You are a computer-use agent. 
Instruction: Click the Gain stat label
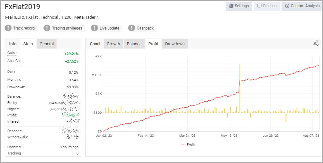(12, 53)
